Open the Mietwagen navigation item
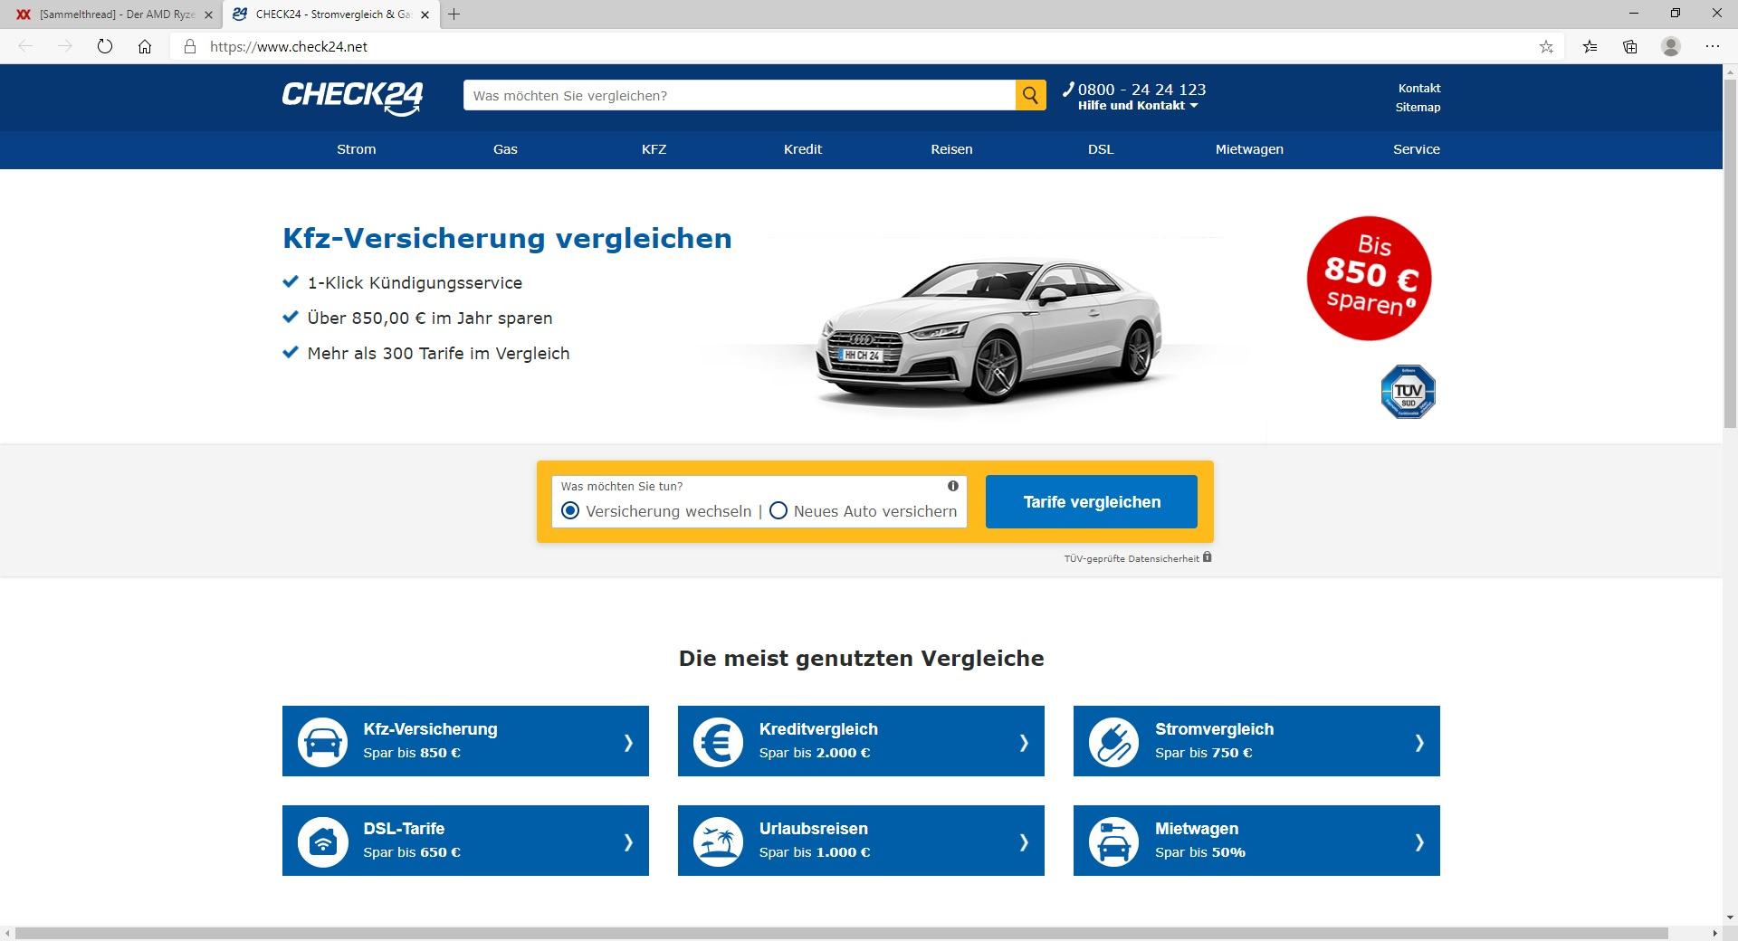The height and width of the screenshot is (941, 1738). [x=1249, y=149]
